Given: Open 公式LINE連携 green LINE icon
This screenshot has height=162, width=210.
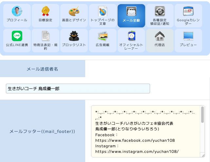Looking at the screenshot, I should pos(17,36).
